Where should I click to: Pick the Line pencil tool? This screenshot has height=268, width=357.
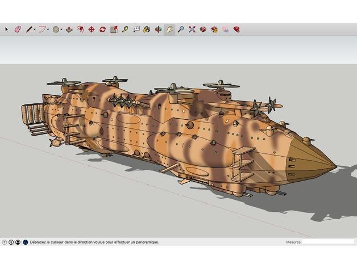tap(28, 29)
